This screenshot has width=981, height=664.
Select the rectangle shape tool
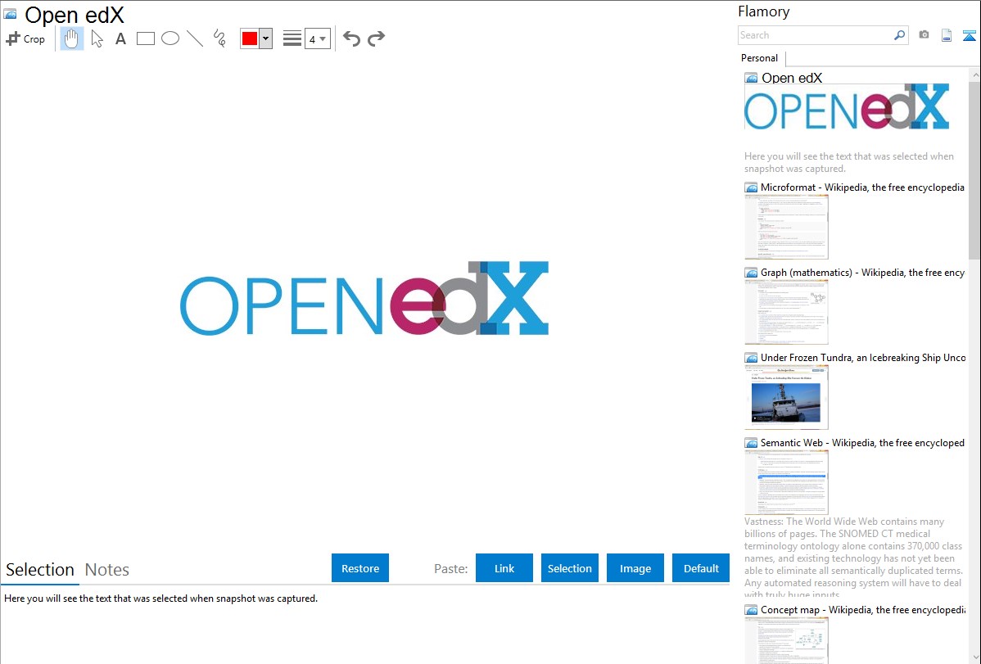[146, 38]
